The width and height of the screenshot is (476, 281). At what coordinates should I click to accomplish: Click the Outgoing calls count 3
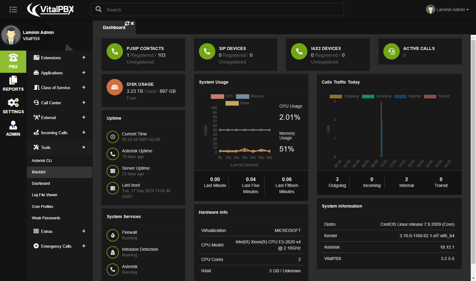[x=337, y=179]
